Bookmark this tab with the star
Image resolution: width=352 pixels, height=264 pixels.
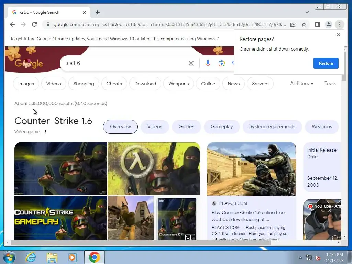point(304,24)
